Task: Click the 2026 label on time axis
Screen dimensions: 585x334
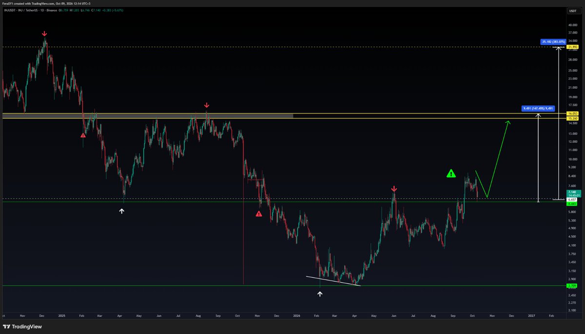Action: (297, 315)
